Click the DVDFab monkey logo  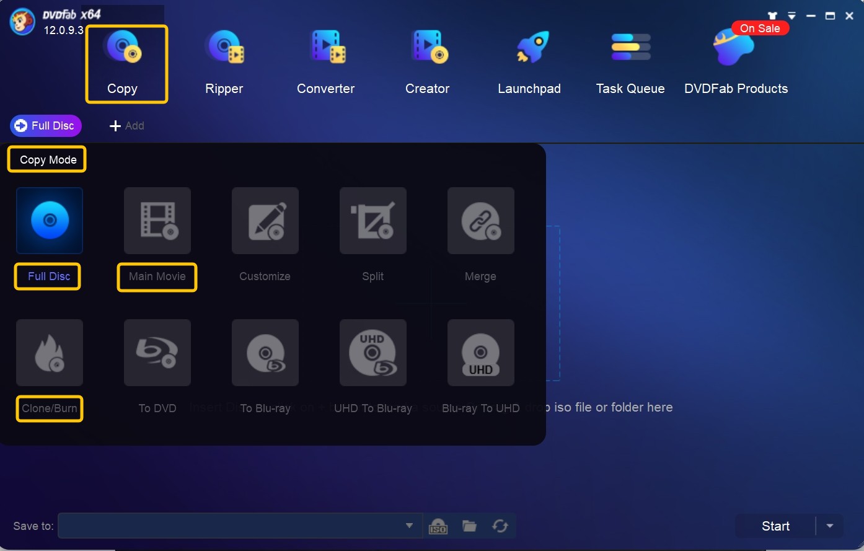[x=22, y=22]
